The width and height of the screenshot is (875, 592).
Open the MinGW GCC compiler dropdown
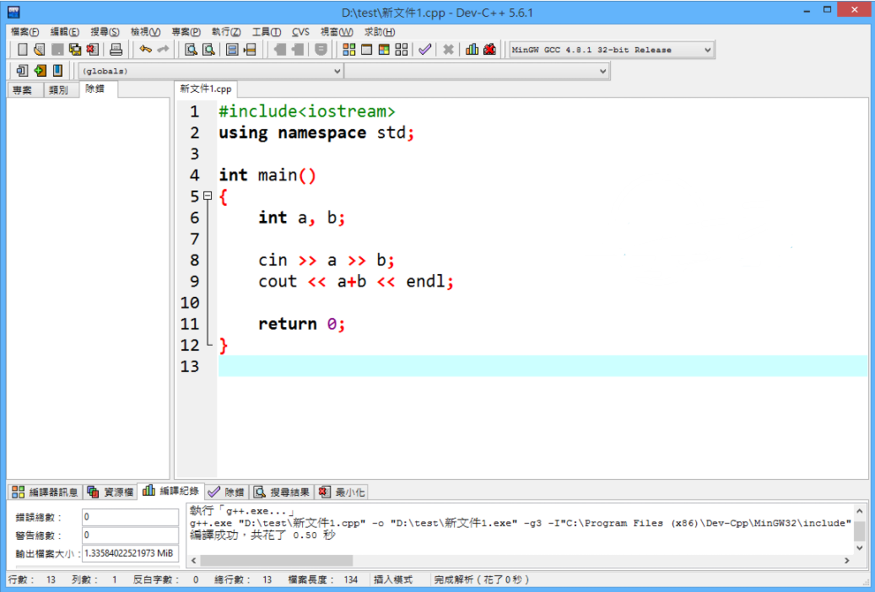707,50
